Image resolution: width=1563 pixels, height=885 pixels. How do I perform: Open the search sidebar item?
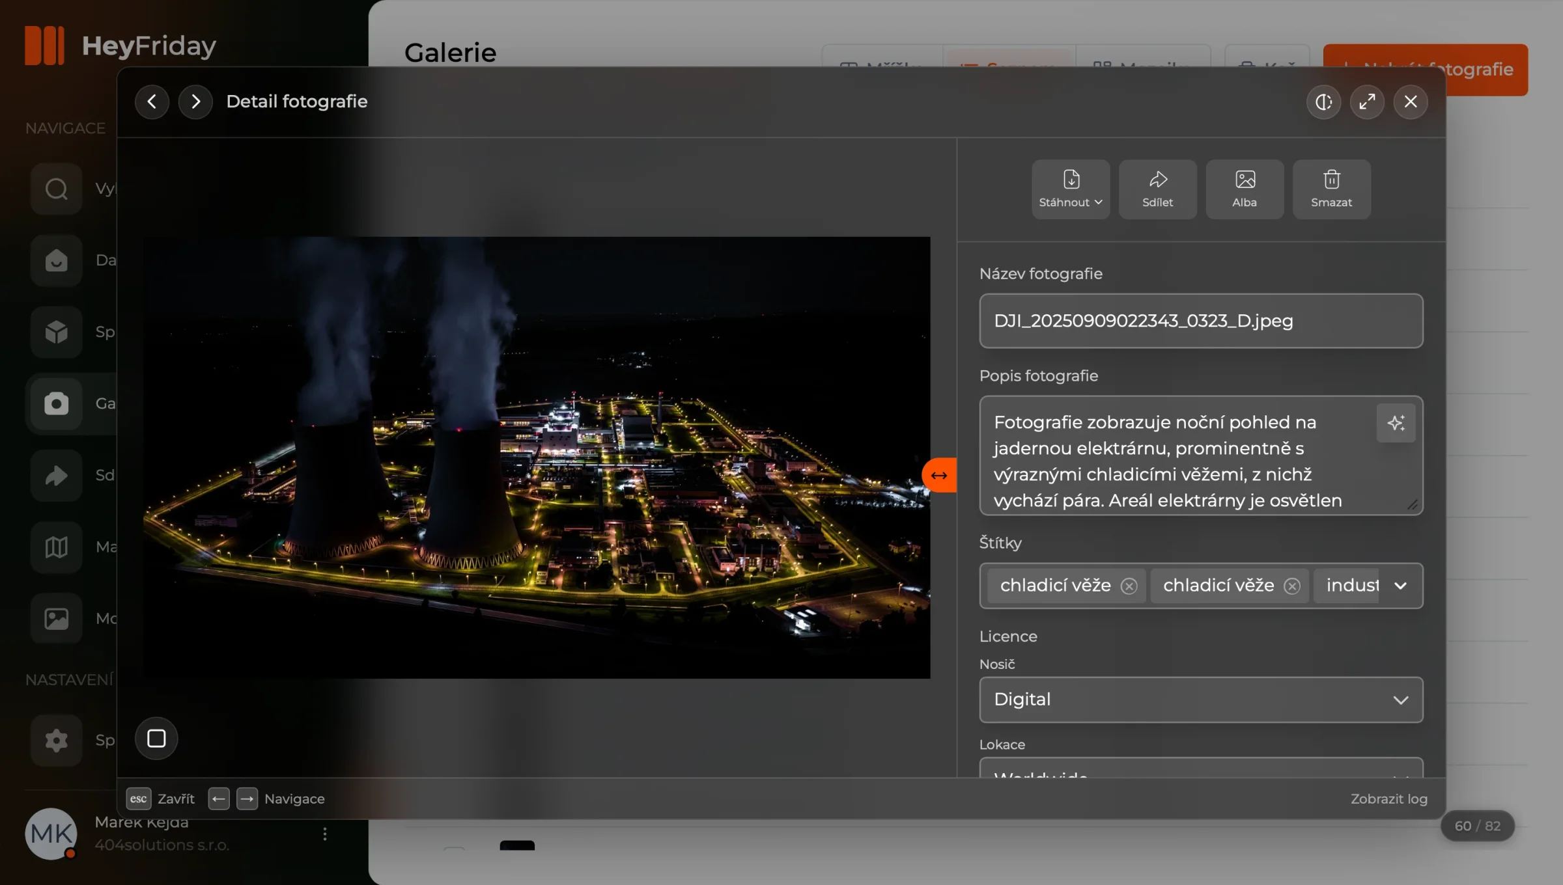coord(56,189)
